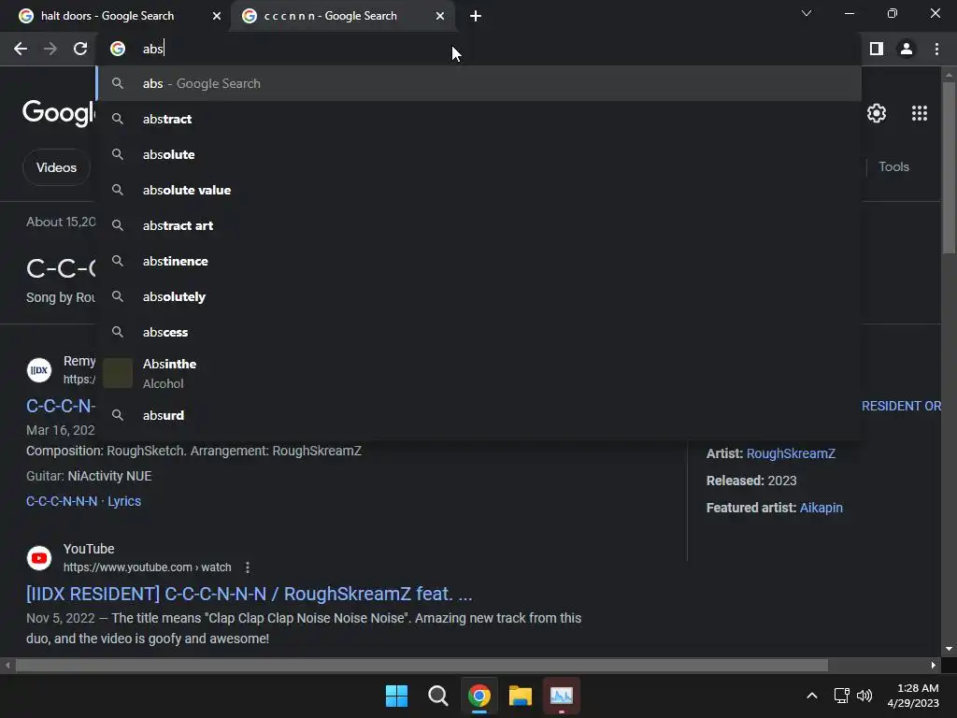Open the Google apps grid
Viewport: 957px width, 718px height.
(920, 113)
